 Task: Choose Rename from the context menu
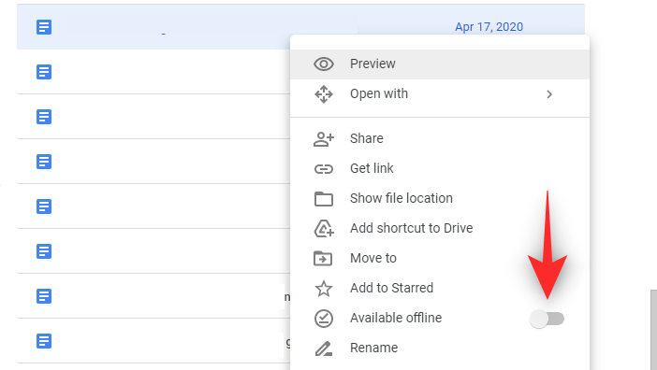tap(440, 349)
